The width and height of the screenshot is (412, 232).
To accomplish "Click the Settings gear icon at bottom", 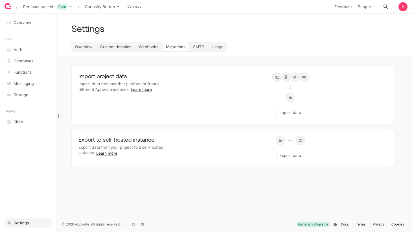I will click(x=9, y=223).
